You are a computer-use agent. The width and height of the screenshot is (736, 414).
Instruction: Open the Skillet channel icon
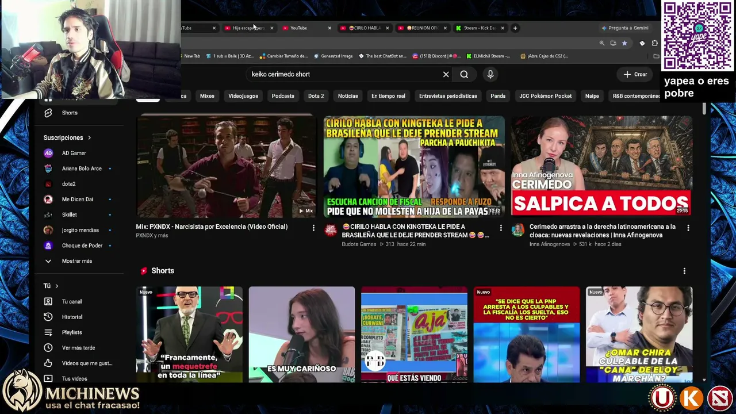click(x=48, y=214)
